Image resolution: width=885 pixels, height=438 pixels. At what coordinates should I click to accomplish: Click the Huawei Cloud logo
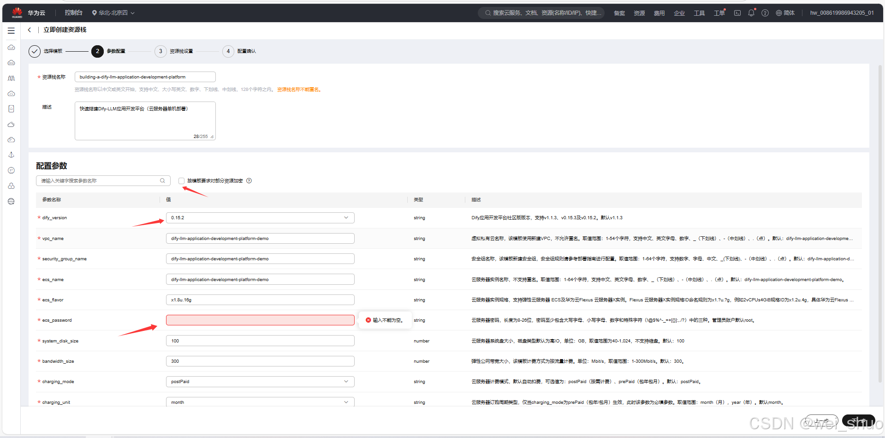coord(17,12)
